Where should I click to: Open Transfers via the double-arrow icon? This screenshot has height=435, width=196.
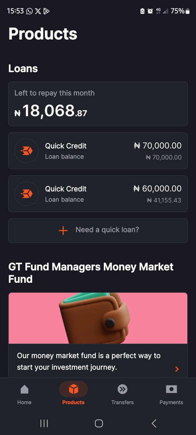[123, 389]
